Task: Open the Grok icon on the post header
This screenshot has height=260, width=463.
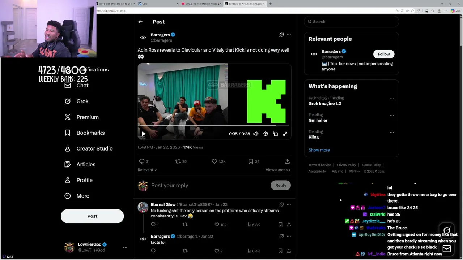Action: pyautogui.click(x=281, y=35)
